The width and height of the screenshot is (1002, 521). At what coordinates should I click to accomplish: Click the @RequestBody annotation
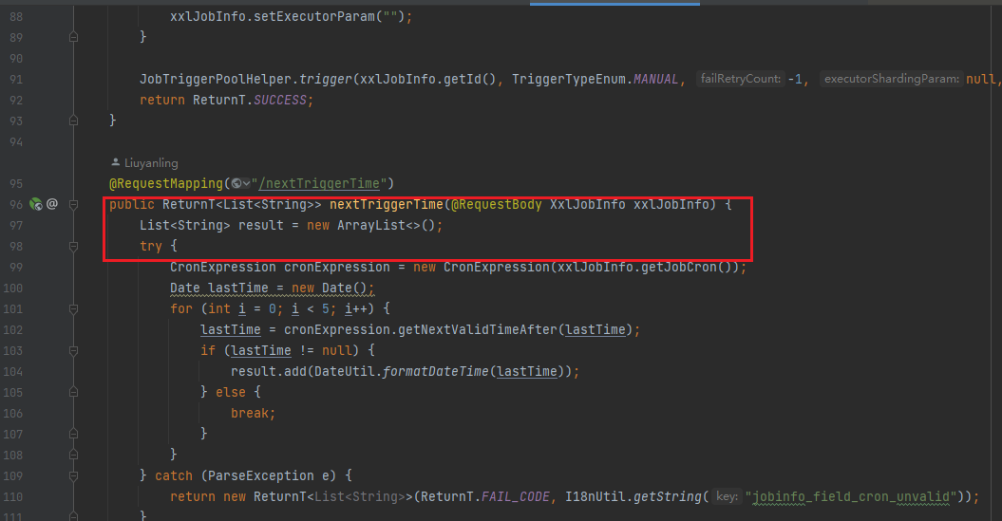coord(497,204)
